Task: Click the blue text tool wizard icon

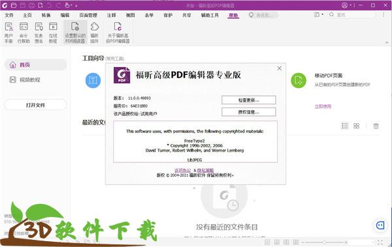Action: (93, 80)
